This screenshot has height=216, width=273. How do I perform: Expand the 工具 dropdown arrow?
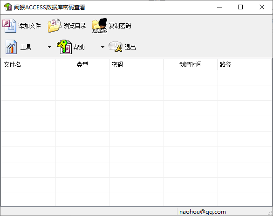50,47
